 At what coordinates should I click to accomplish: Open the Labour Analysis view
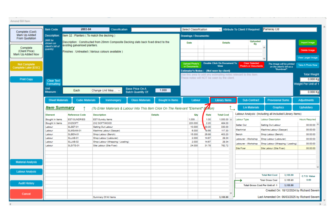coord(26,172)
